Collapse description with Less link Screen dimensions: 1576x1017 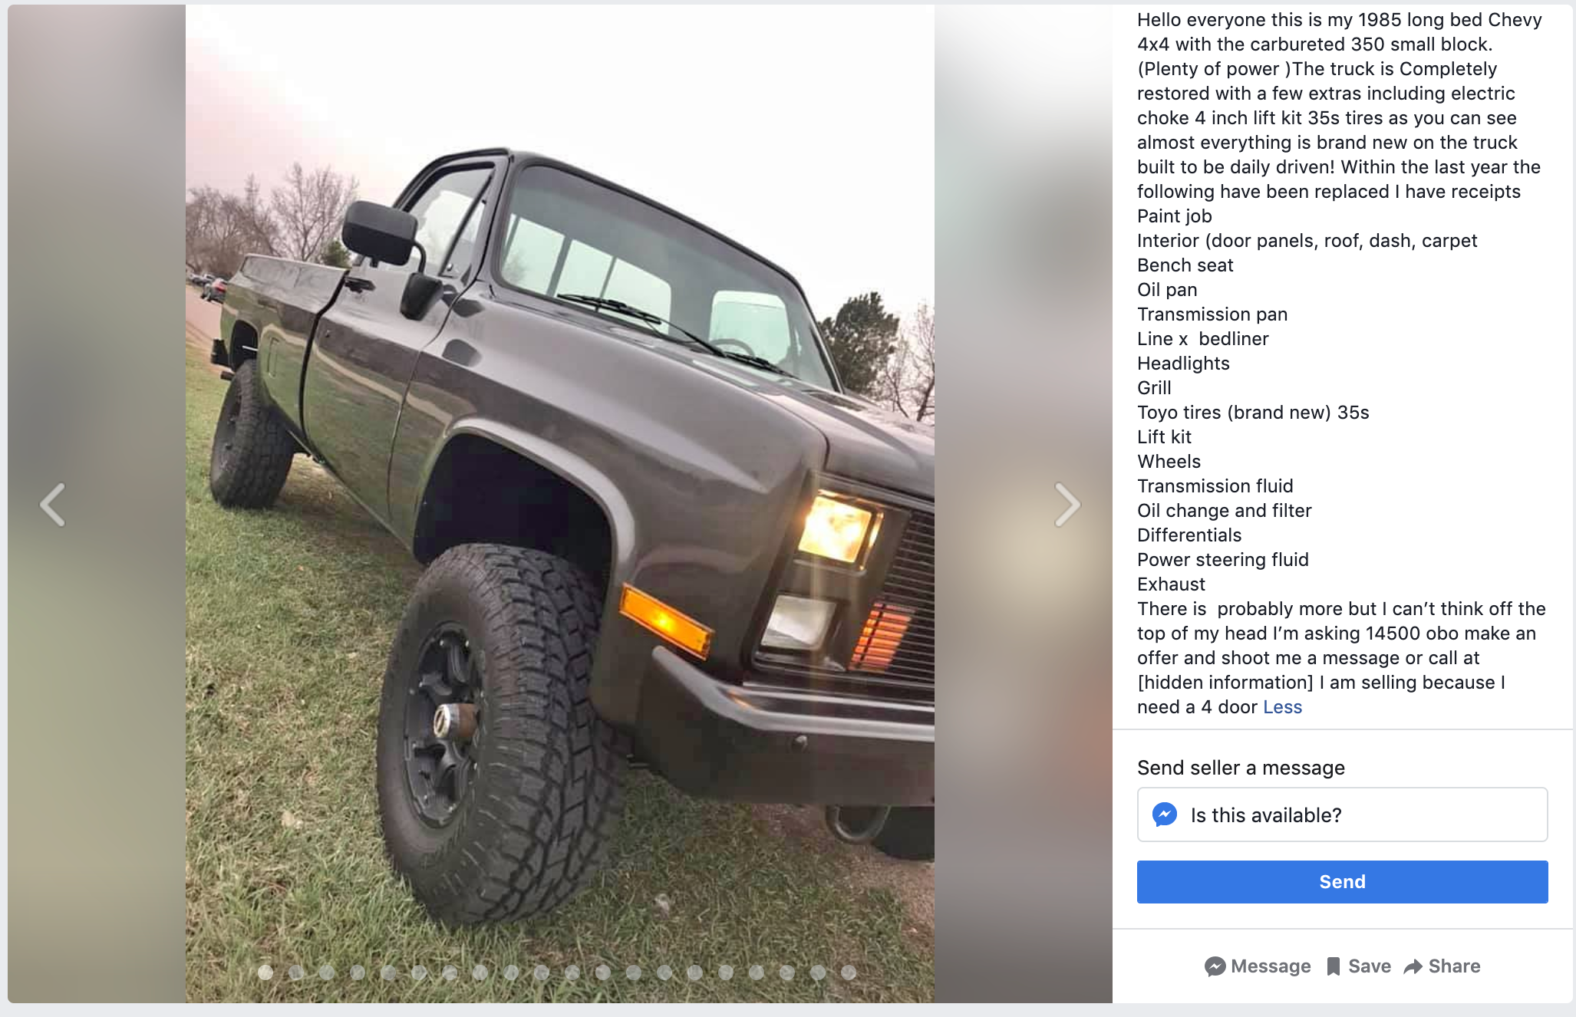pos(1282,707)
